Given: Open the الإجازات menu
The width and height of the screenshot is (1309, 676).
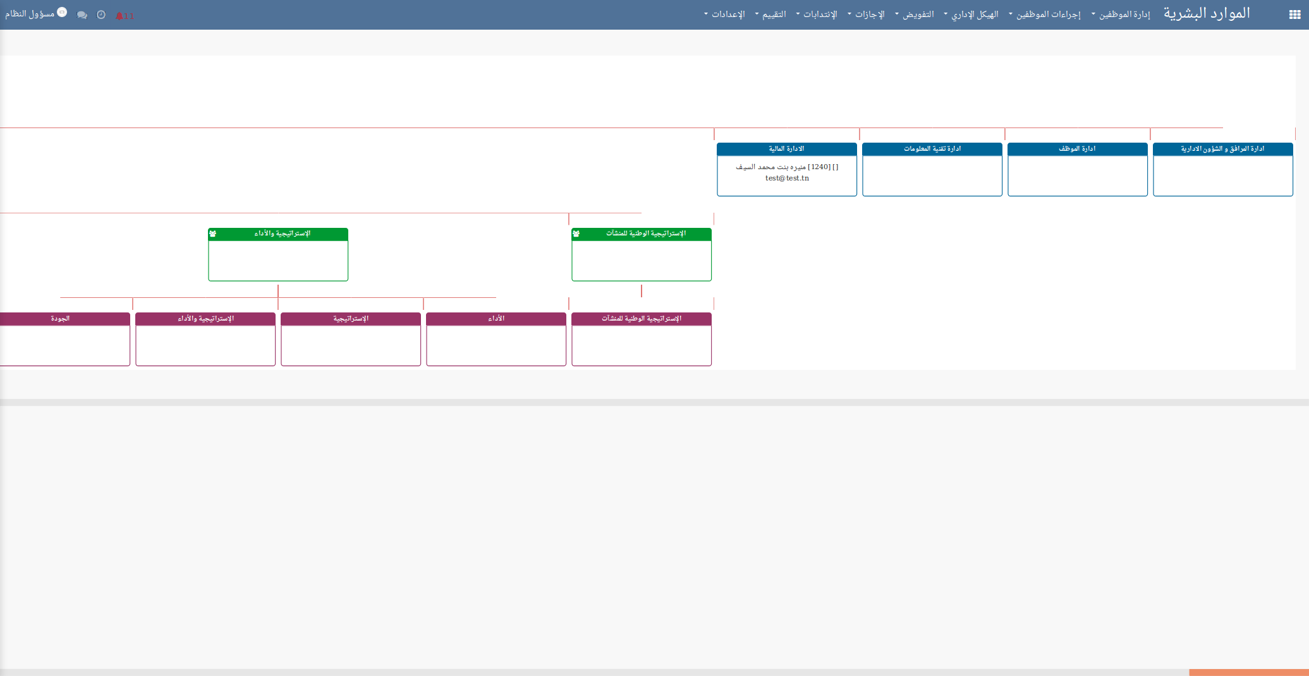Looking at the screenshot, I should coord(867,15).
